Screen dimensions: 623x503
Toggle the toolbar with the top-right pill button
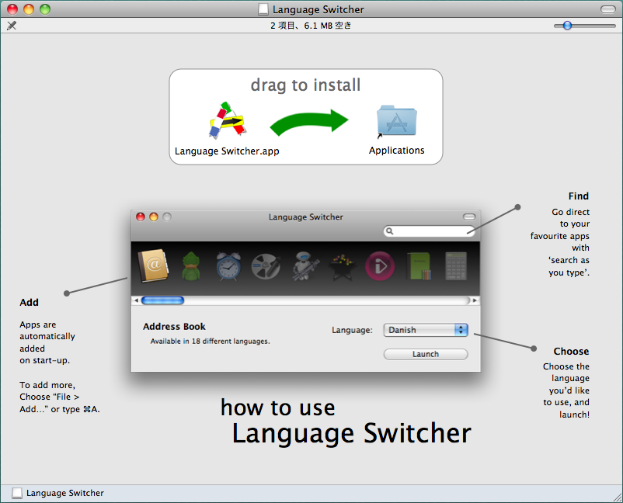pyautogui.click(x=608, y=9)
